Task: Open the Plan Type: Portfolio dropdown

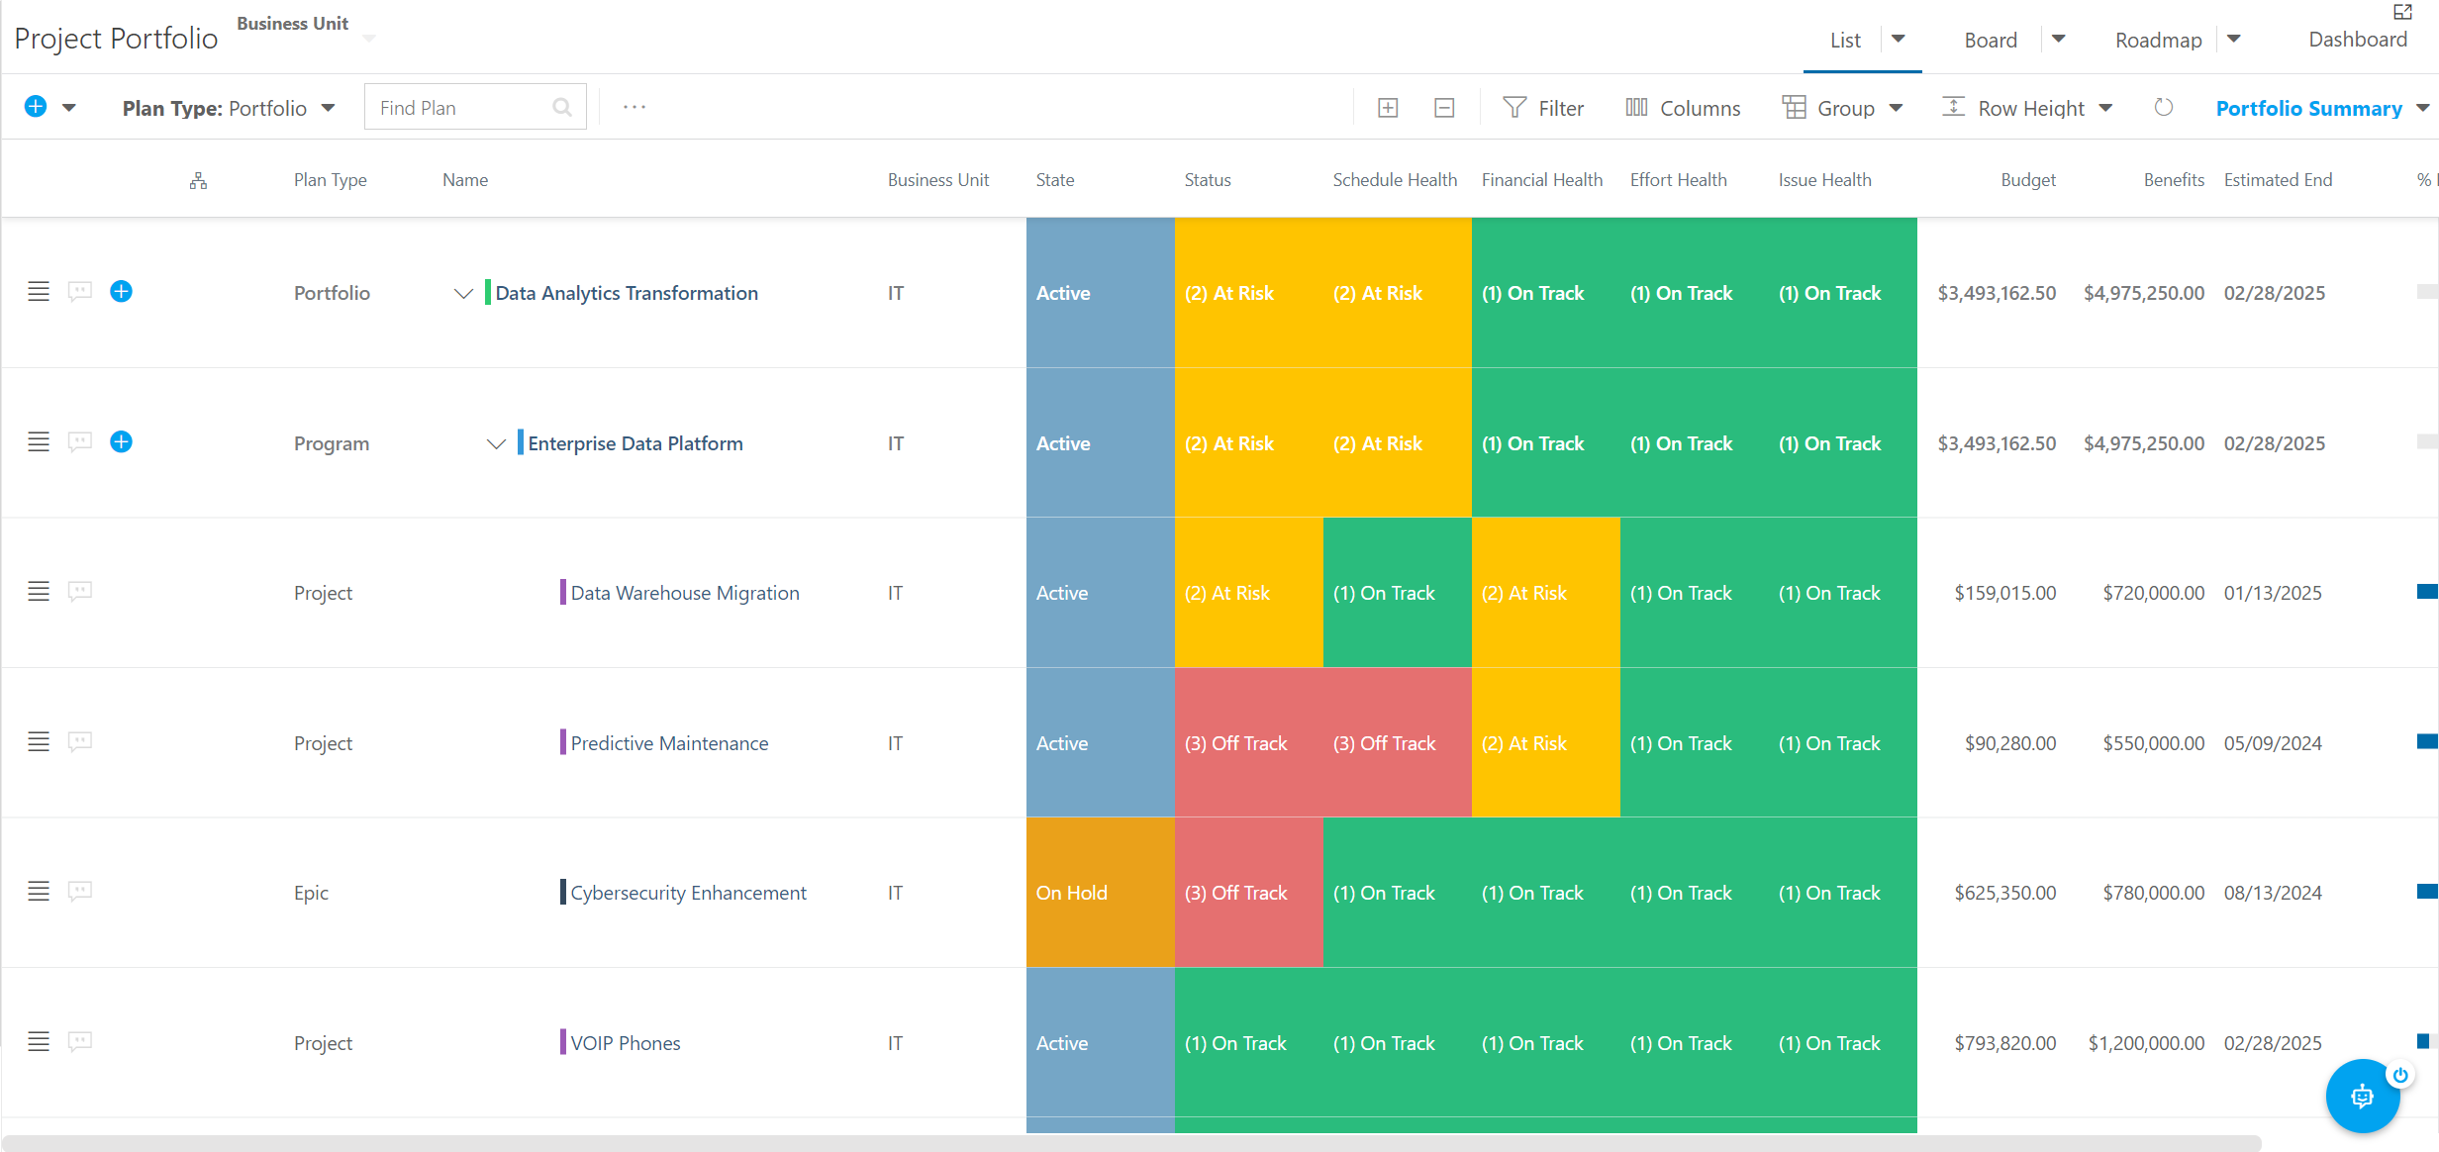Action: click(x=229, y=108)
